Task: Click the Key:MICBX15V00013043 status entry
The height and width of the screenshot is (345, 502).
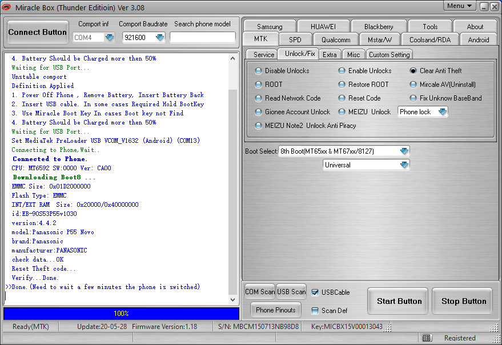Action: [347, 326]
